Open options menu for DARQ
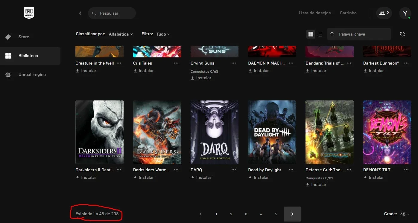Viewport: 418px width, 223px height. point(234,170)
